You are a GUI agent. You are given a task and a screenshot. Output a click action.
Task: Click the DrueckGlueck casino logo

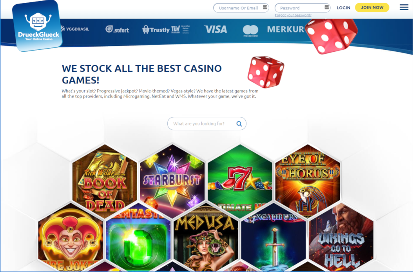[37, 26]
